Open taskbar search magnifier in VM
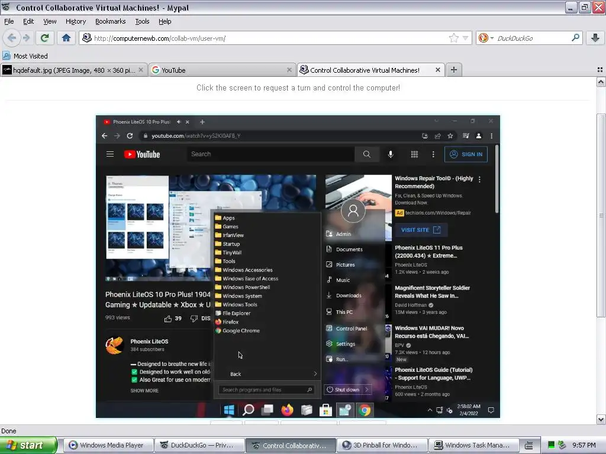The height and width of the screenshot is (454, 606). click(x=248, y=410)
